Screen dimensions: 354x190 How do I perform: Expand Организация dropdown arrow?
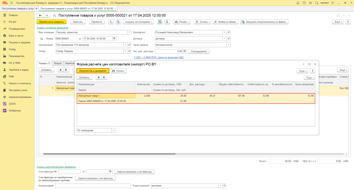[x=125, y=45]
